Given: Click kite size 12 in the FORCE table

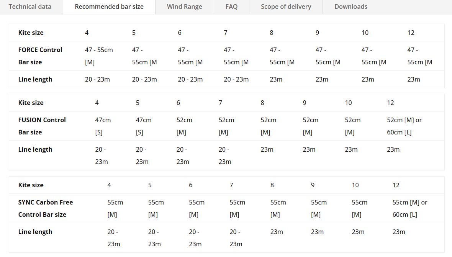Looking at the screenshot, I should click(411, 33).
